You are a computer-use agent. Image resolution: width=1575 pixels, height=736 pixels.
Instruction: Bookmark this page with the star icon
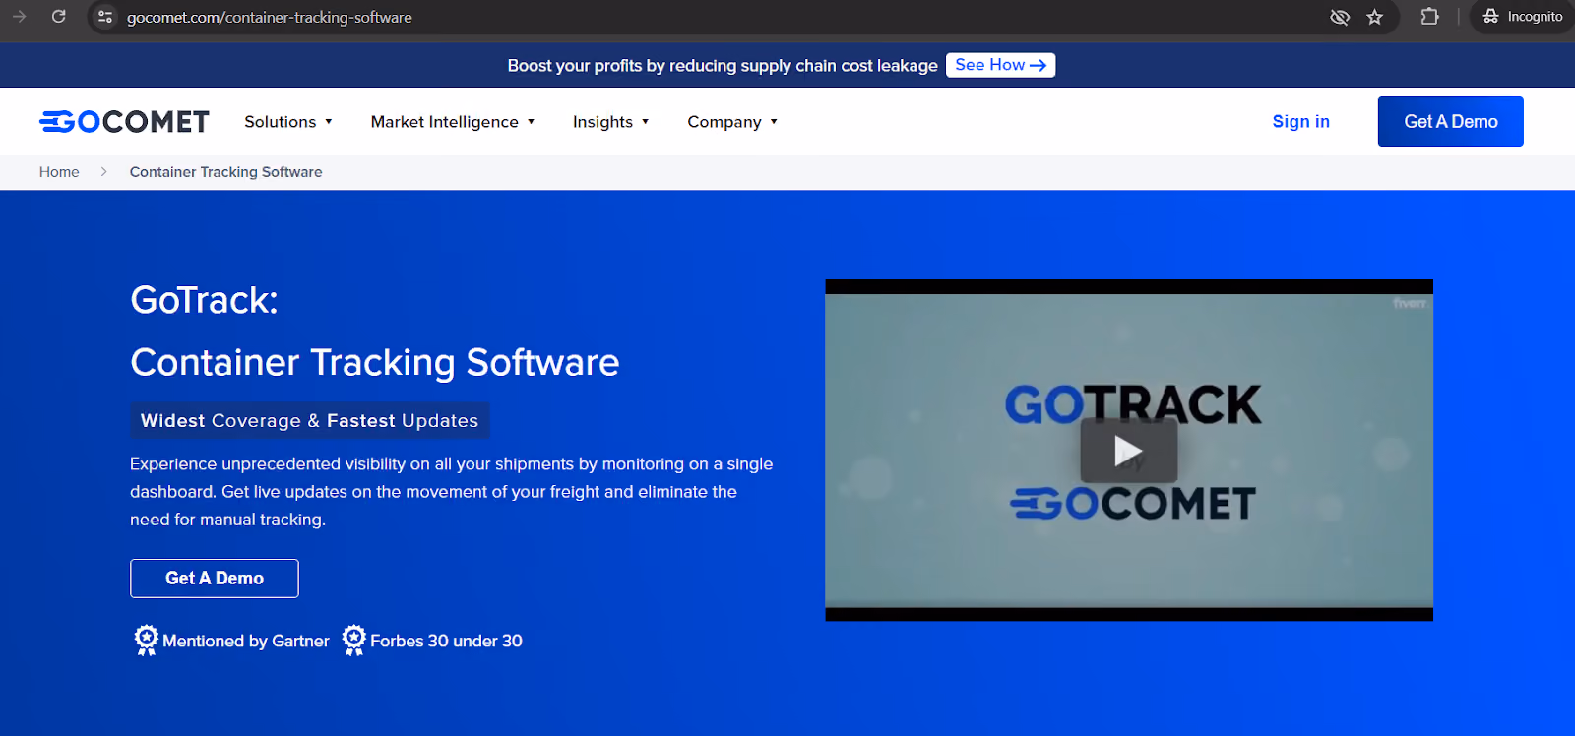[x=1375, y=17]
